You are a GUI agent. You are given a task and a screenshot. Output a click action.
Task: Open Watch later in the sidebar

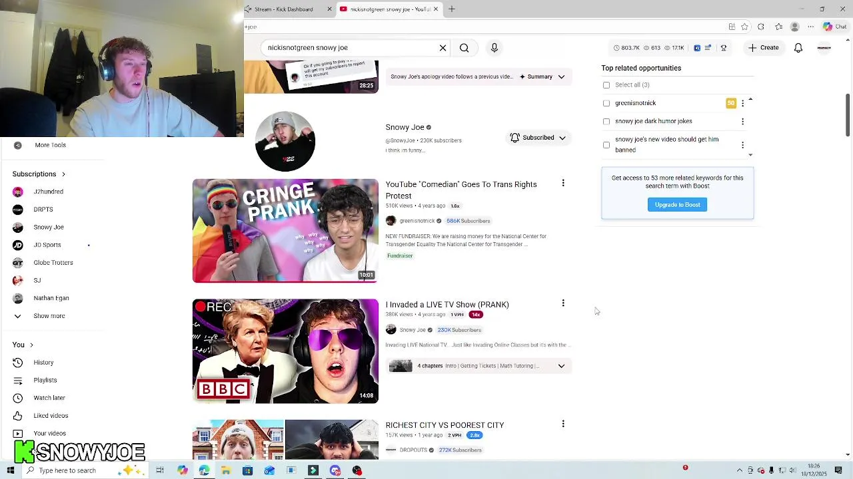pyautogui.click(x=49, y=398)
